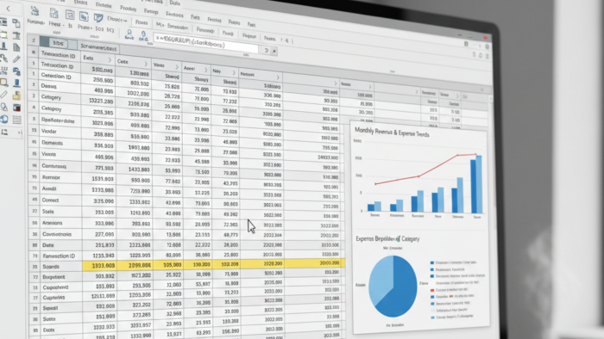Click the small arrow button ending the formula bar
This screenshot has width=604, height=339.
[274, 51]
